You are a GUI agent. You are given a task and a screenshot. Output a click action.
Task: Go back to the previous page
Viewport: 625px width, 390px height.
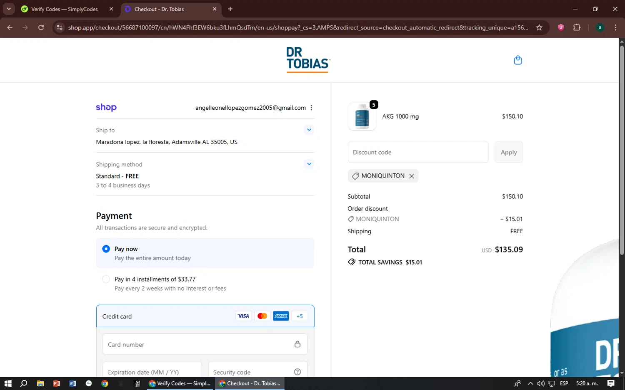click(10, 27)
